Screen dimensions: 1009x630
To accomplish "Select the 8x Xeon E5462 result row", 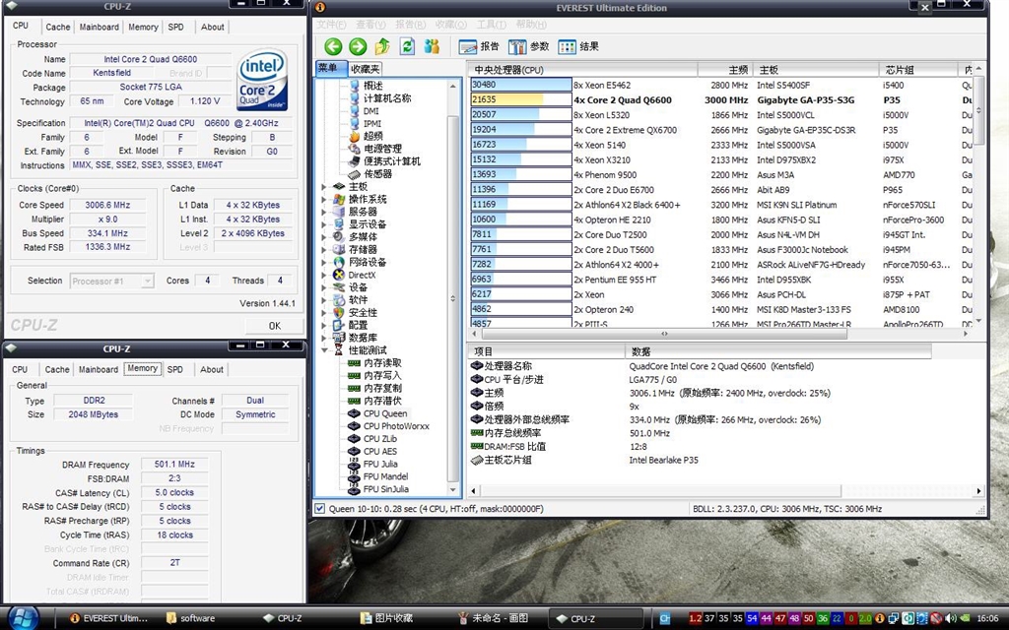I will pos(721,85).
